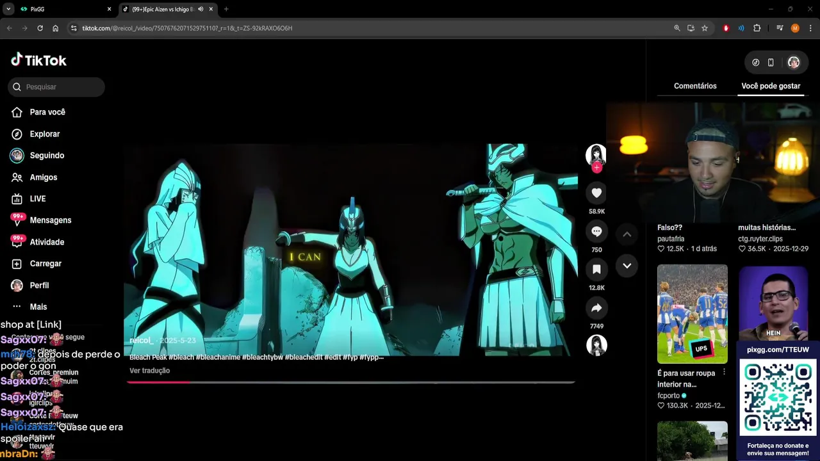Mute the TikTok tab via speaker icon
The width and height of the screenshot is (820, 461).
click(201, 9)
